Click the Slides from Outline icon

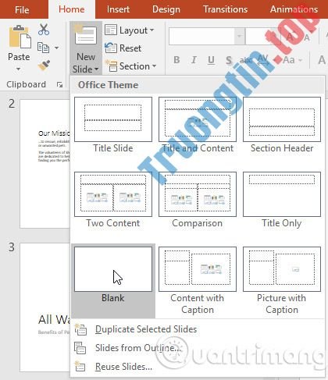[80, 348]
